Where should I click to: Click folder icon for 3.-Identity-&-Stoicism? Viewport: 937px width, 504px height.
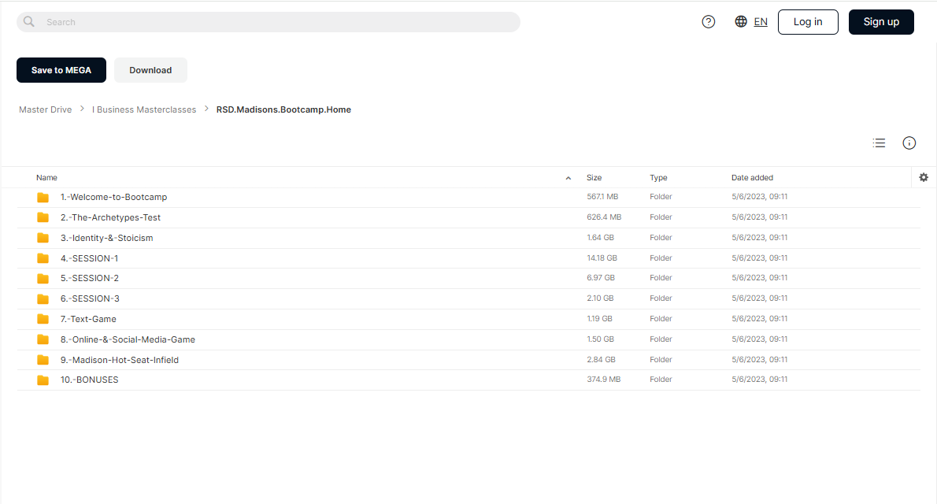(x=43, y=238)
